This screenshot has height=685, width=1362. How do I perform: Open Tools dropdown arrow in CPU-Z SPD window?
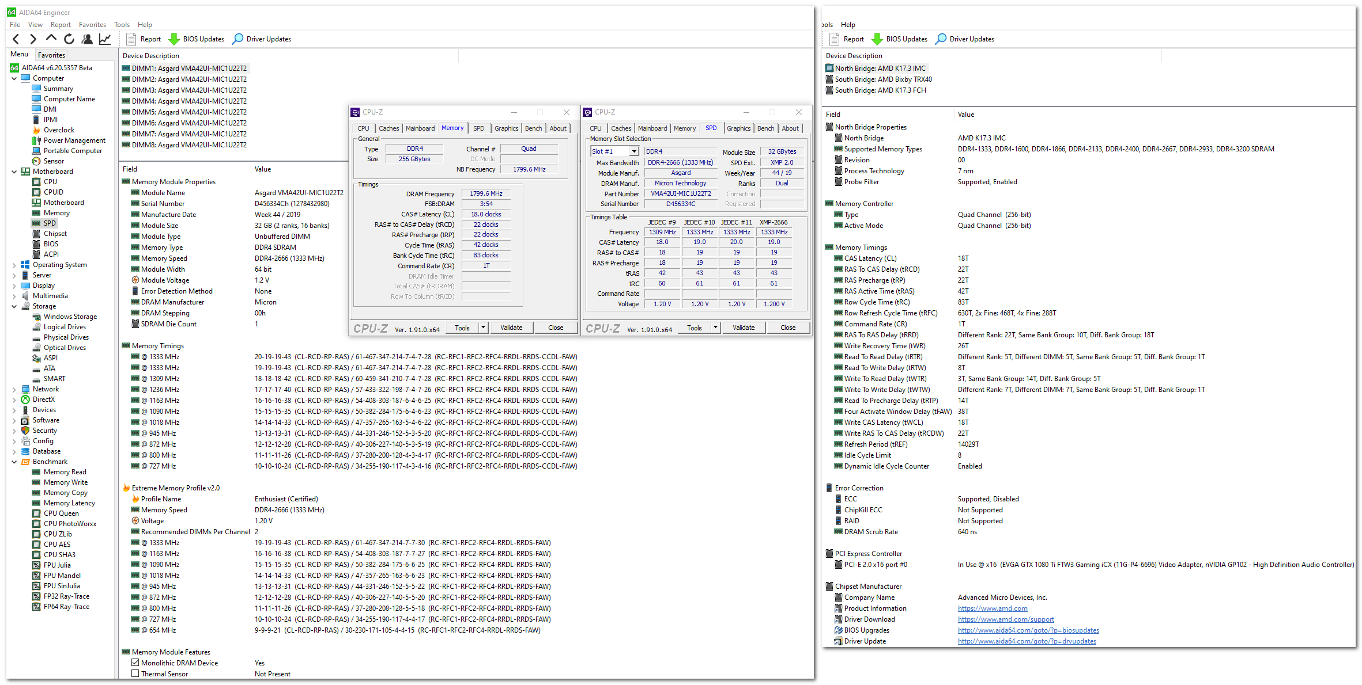tap(715, 328)
